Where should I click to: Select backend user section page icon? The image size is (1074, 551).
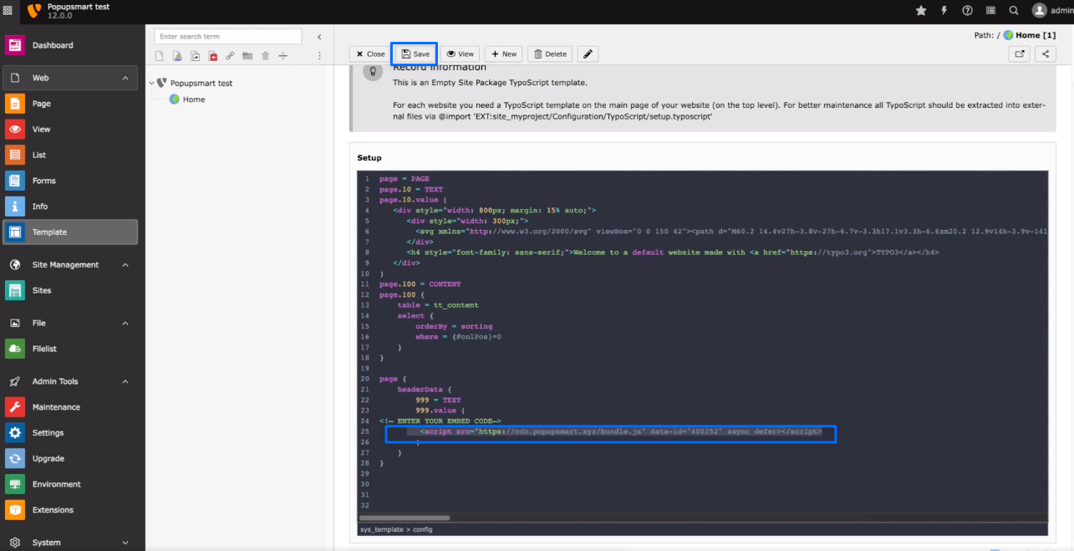coord(177,56)
